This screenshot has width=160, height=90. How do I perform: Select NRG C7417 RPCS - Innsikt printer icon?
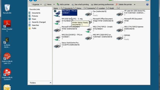(88, 29)
